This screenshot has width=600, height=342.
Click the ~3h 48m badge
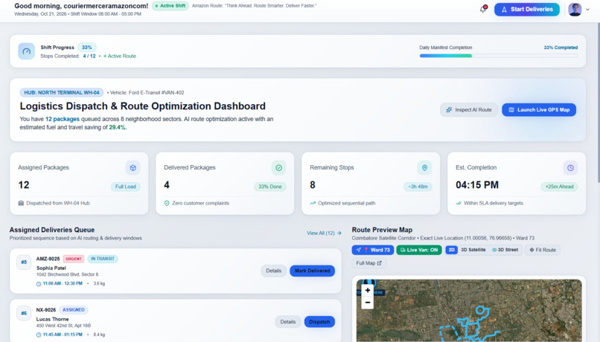[418, 187]
